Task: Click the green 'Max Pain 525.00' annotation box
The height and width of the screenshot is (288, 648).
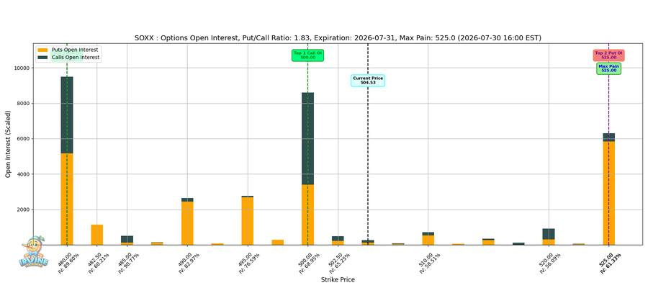Action: point(608,68)
